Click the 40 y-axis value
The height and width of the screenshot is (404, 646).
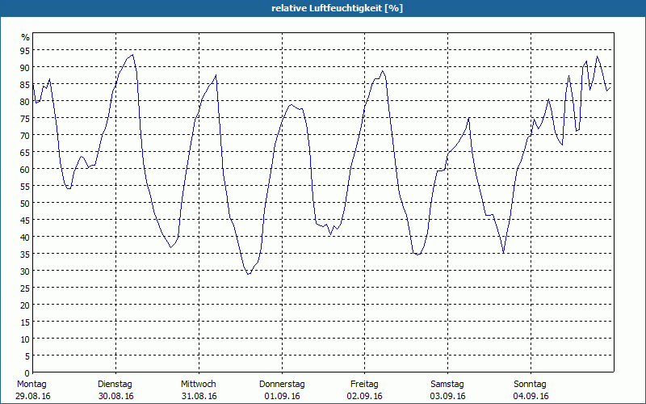pyautogui.click(x=25, y=237)
